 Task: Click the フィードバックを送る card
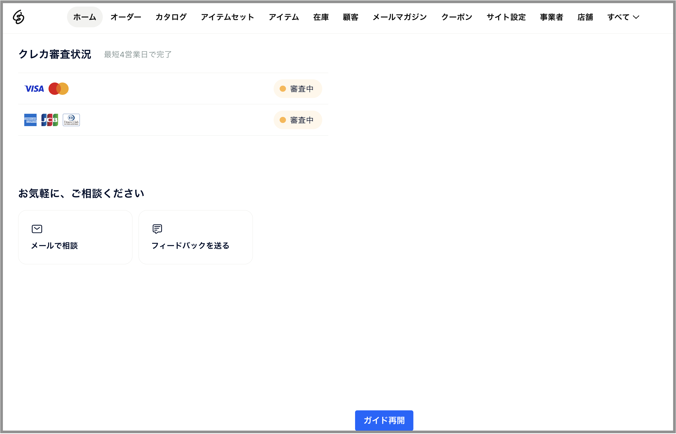pyautogui.click(x=195, y=237)
